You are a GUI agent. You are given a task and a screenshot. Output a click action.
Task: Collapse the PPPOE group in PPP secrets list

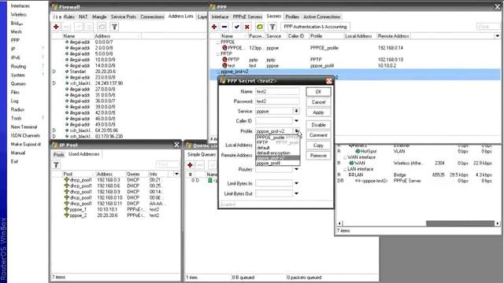(x=218, y=42)
